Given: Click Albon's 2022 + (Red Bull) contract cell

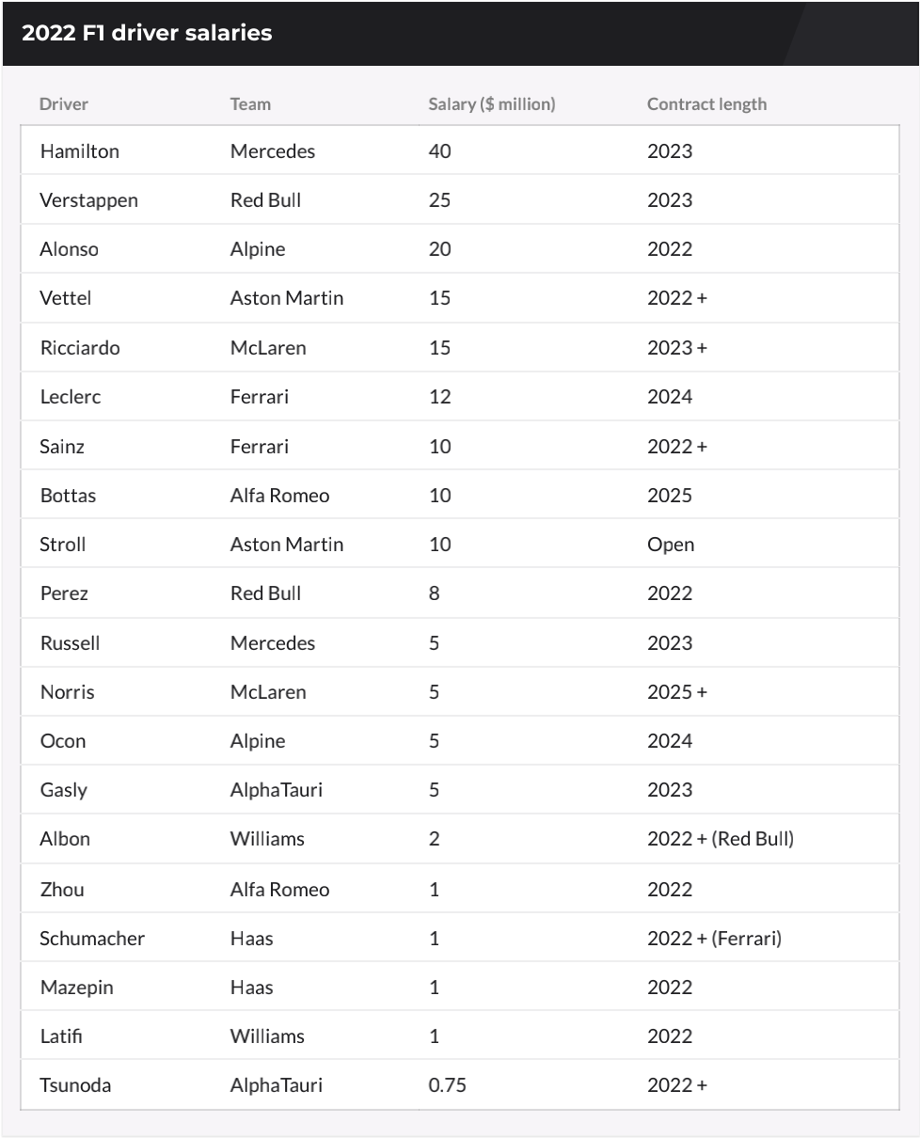Looking at the screenshot, I should [721, 839].
